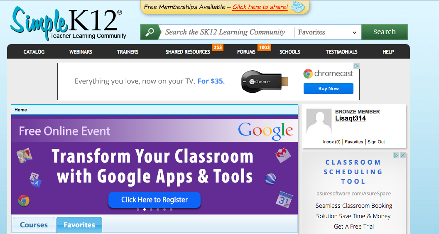Open the Trainers menu
This screenshot has width=439, height=234.
(x=128, y=52)
